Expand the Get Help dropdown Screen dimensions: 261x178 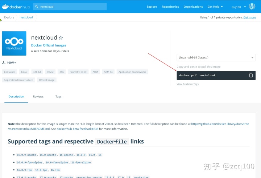[x=215, y=7]
